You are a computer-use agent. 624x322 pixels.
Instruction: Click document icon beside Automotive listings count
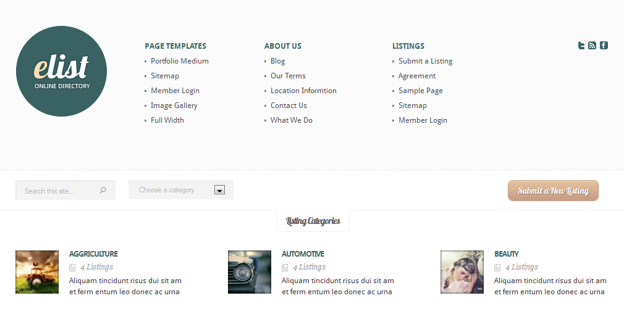(x=285, y=268)
